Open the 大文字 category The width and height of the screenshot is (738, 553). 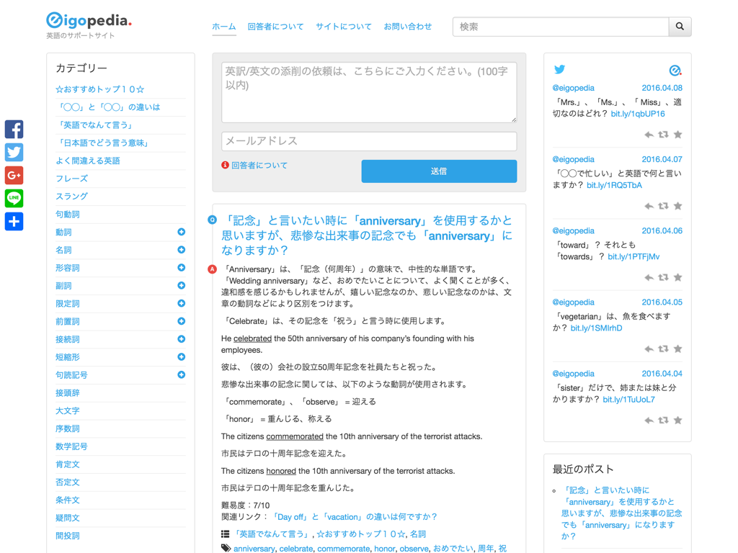click(x=67, y=411)
